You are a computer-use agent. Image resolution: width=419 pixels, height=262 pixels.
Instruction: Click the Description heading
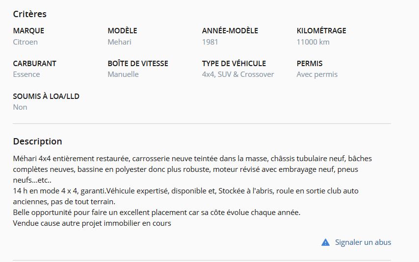[x=37, y=141]
